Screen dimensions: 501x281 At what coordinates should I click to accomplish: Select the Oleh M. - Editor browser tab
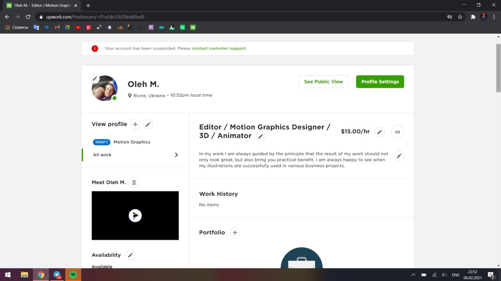42,5
